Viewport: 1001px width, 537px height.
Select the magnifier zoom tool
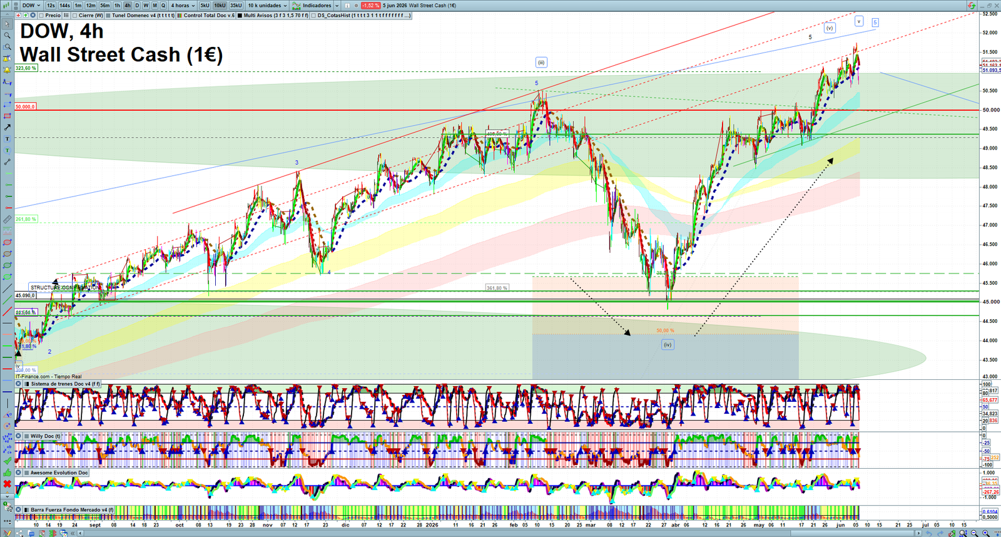point(7,36)
